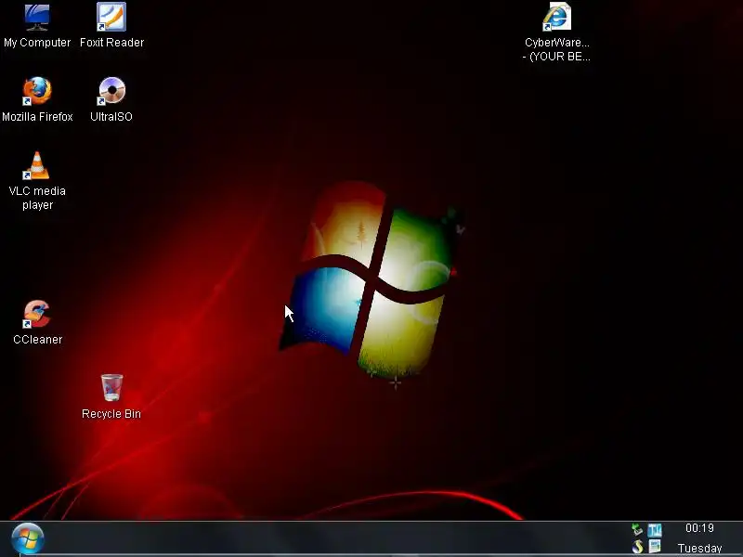The image size is (743, 557).
Task: Click the "Mozilla Firefox" label text
Action: coord(37,117)
